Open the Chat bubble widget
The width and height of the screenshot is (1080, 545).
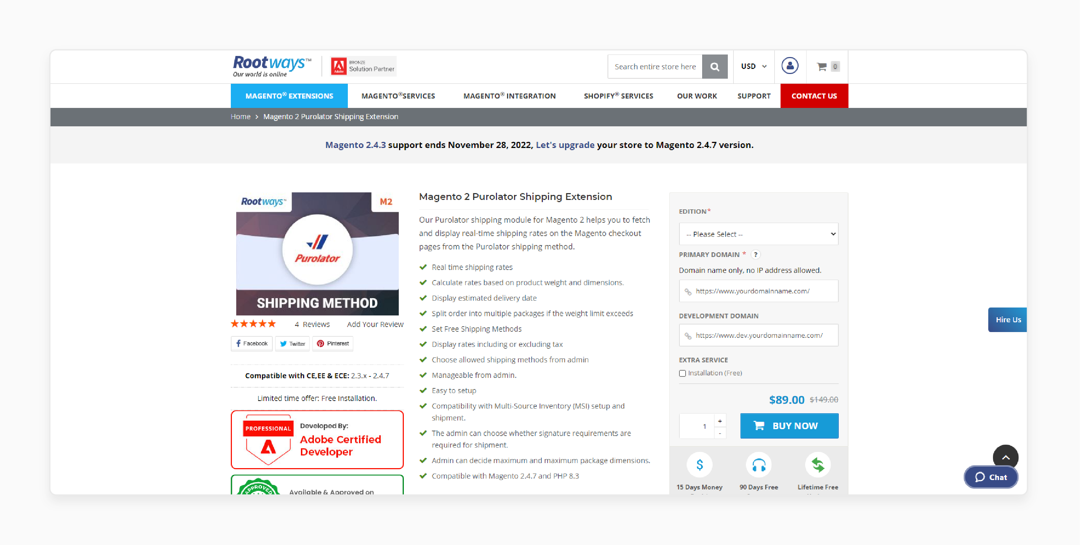tap(991, 477)
